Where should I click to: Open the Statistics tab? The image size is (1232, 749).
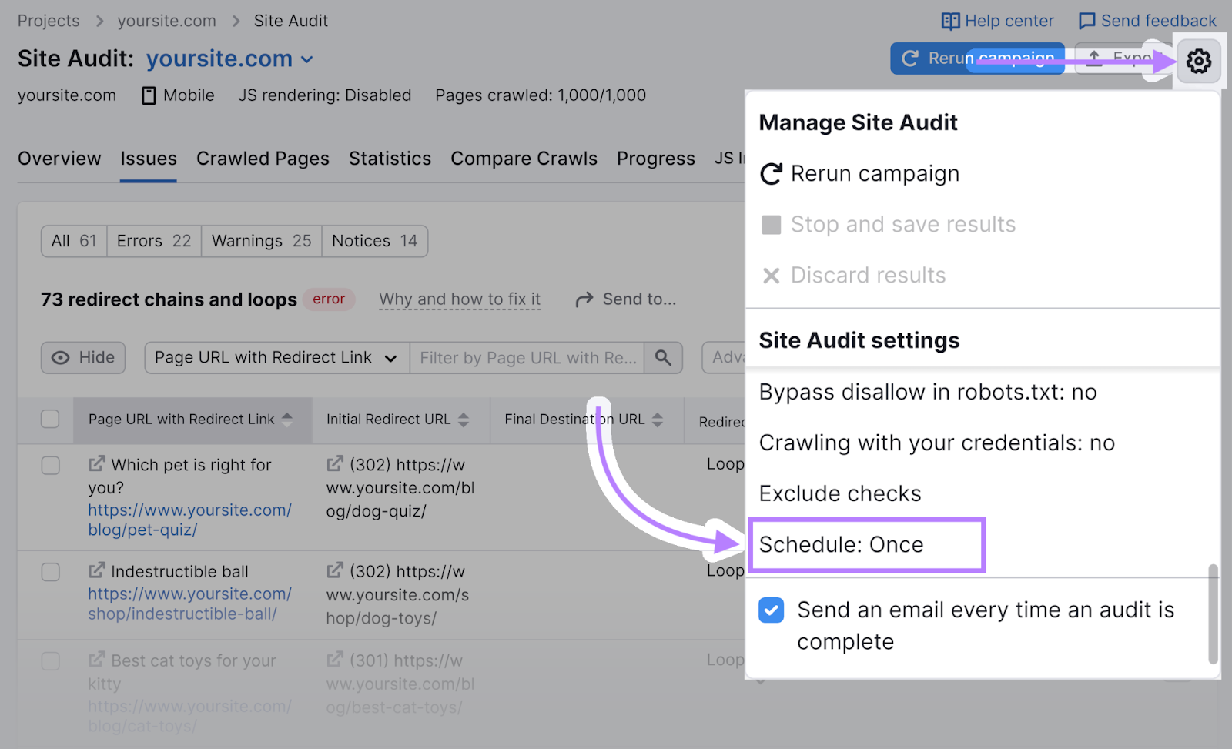point(390,159)
